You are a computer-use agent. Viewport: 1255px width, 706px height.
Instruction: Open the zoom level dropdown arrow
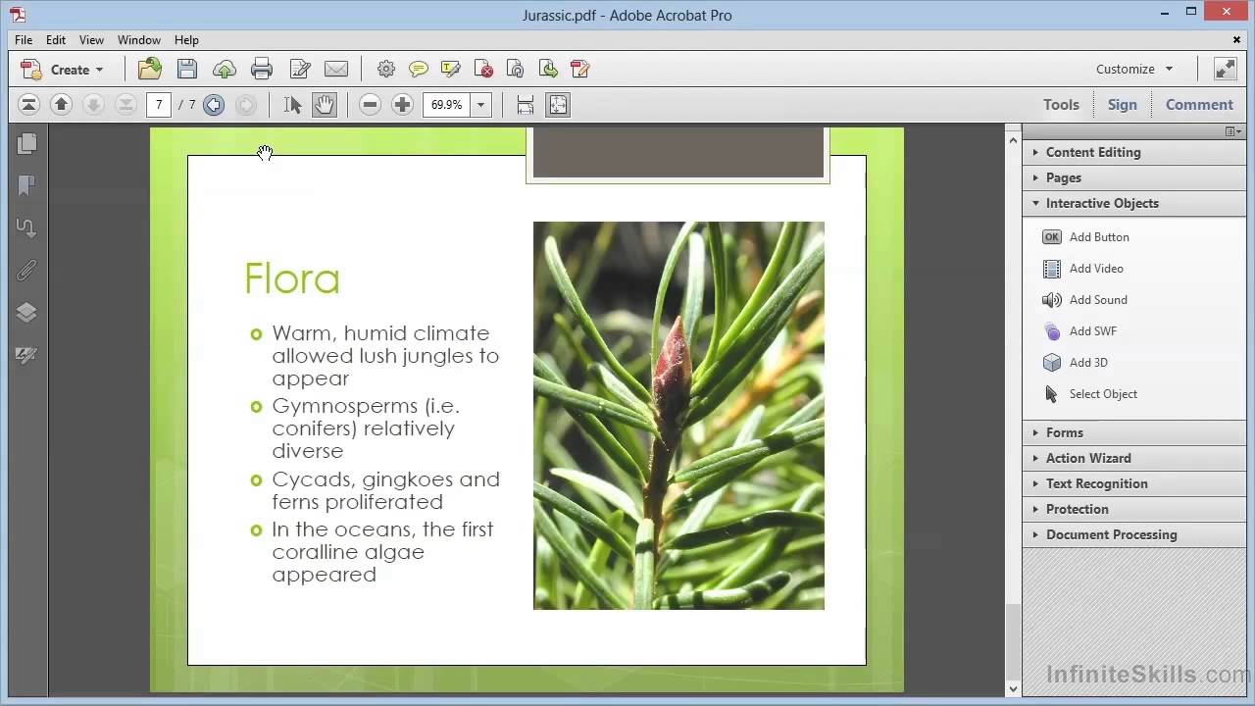pyautogui.click(x=480, y=104)
